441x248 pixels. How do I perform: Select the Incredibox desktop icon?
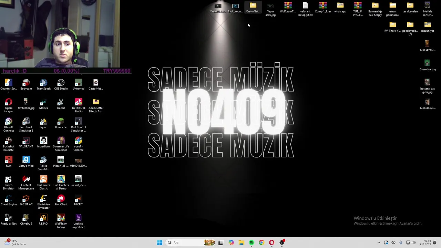pos(43,143)
